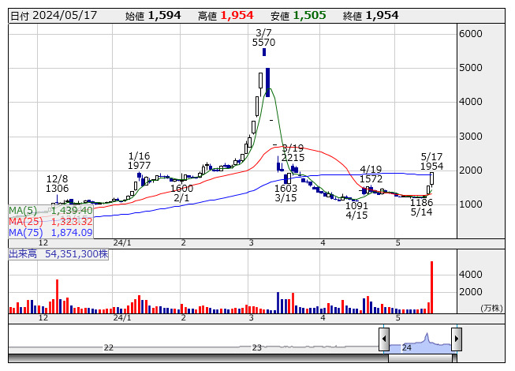Click the horizontal scrollbar thumb below navigator
This screenshot has width=515, height=371.
[420, 358]
